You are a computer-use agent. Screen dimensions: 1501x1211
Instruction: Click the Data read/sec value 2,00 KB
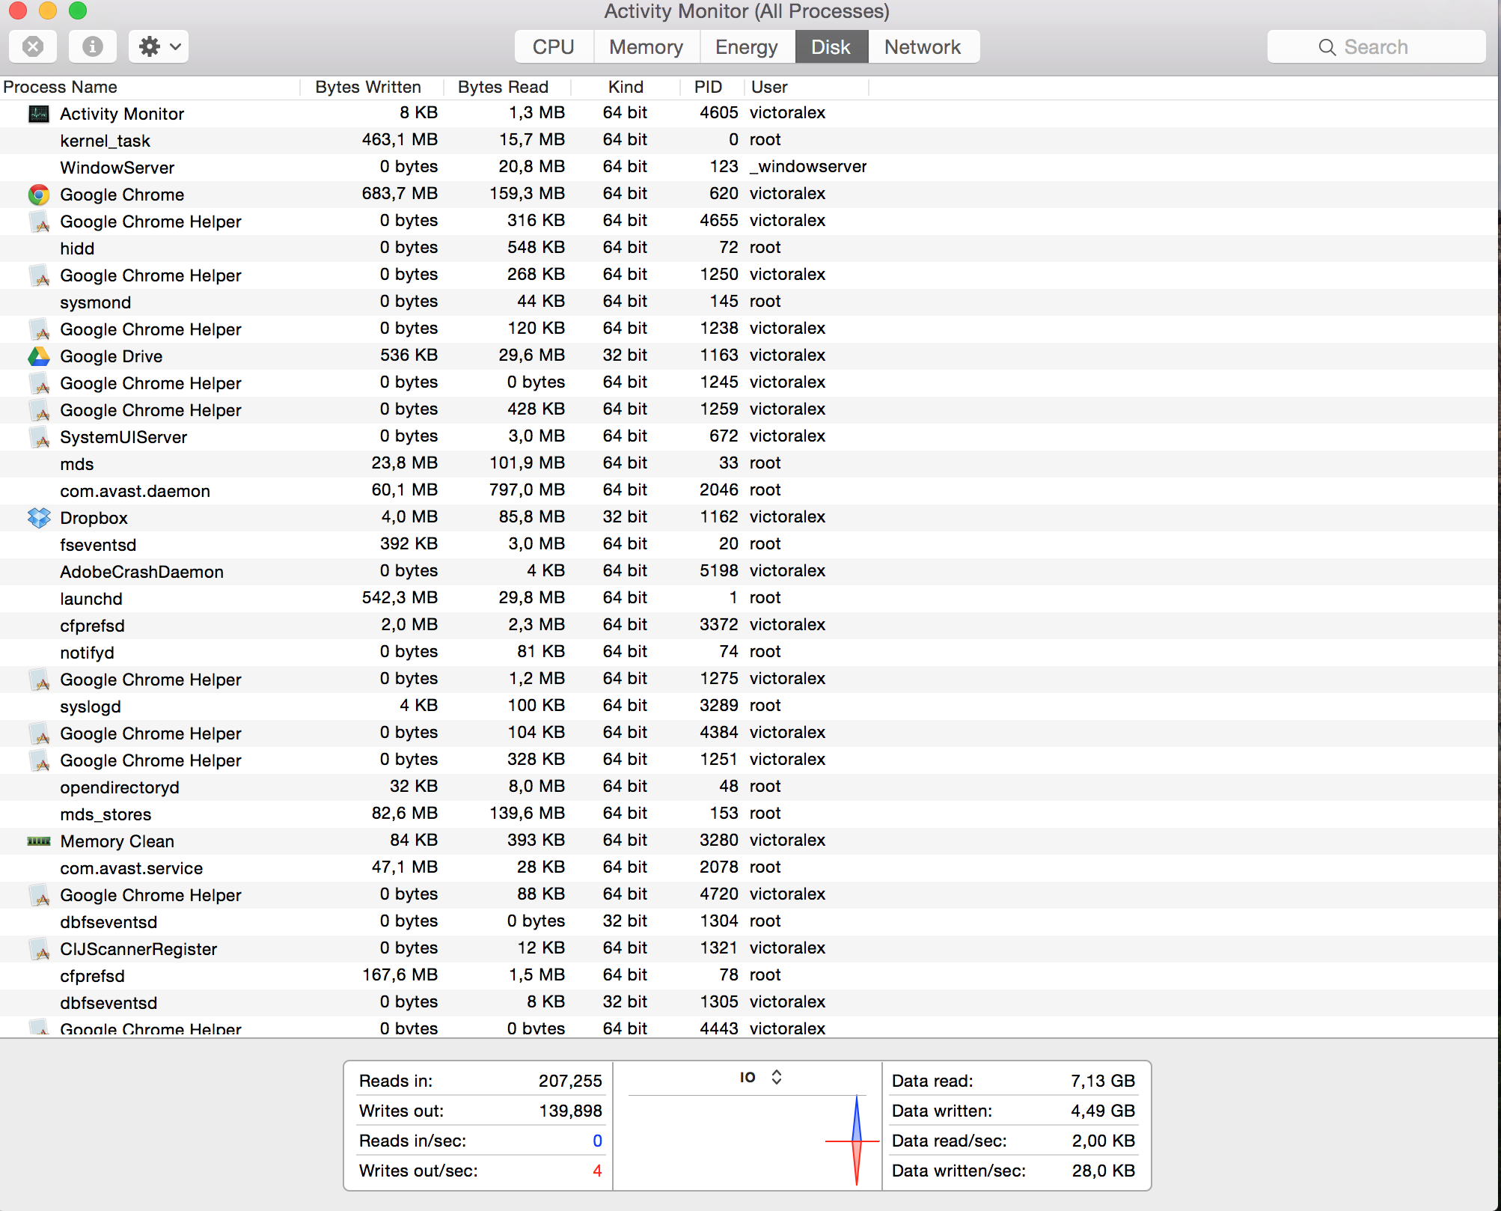pos(1104,1141)
